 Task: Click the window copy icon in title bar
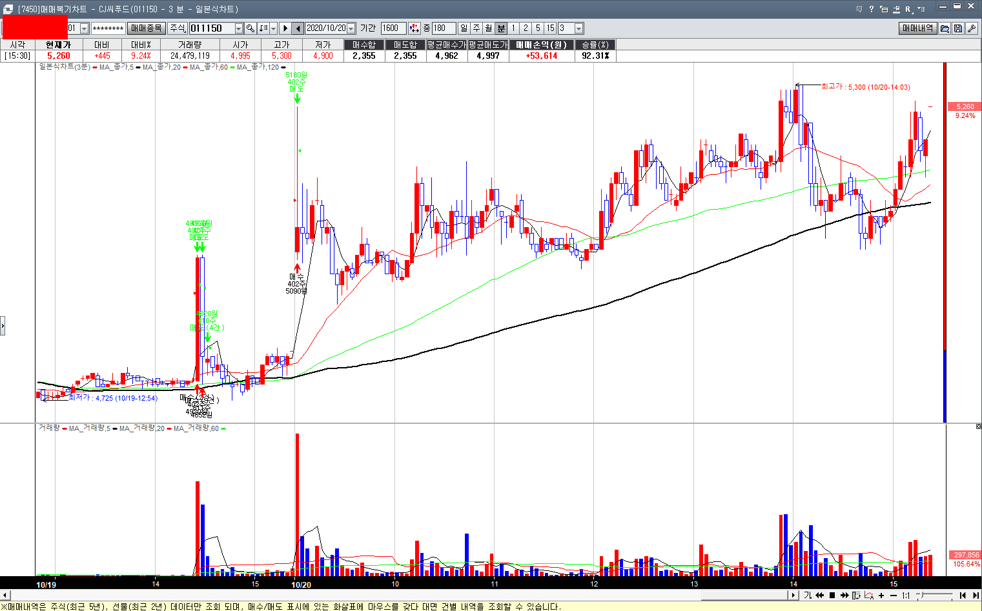coord(884,9)
